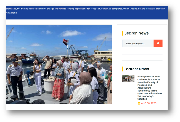The height and width of the screenshot is (122, 180).
Task: Open the Fisheries faculty news thumbnail
Action: tap(128, 79)
